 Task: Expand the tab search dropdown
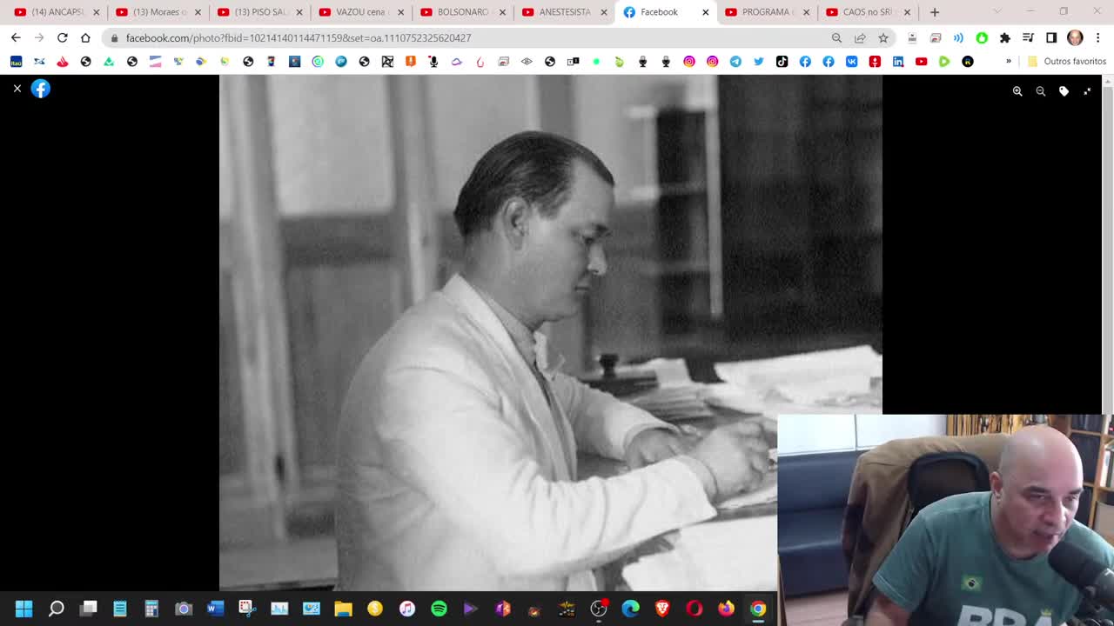[997, 12]
